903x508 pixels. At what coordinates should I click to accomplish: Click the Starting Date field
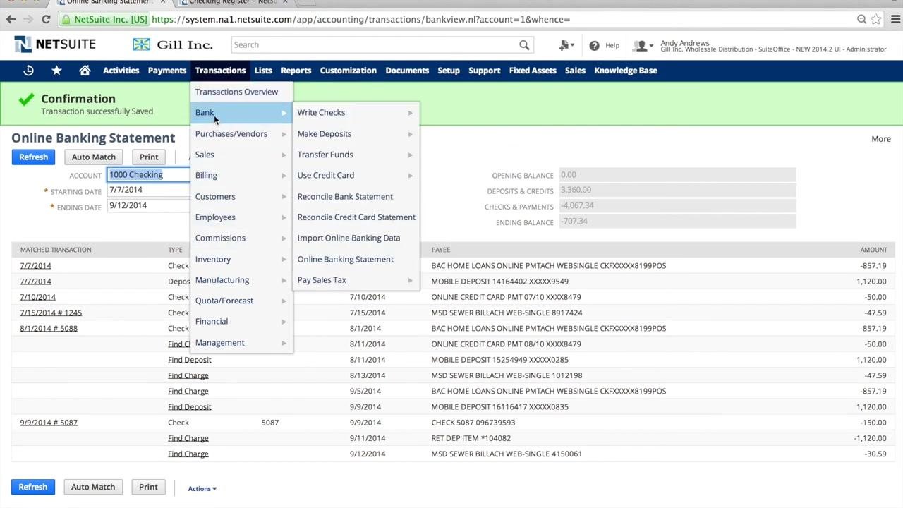[x=148, y=190]
